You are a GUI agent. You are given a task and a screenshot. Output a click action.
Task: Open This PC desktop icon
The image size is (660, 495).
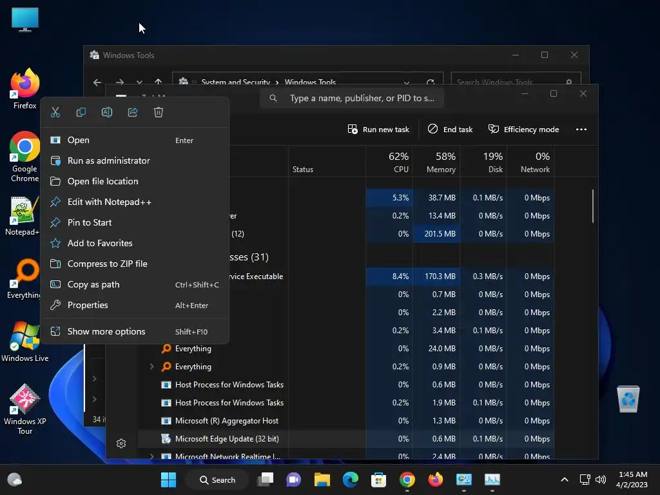click(25, 19)
